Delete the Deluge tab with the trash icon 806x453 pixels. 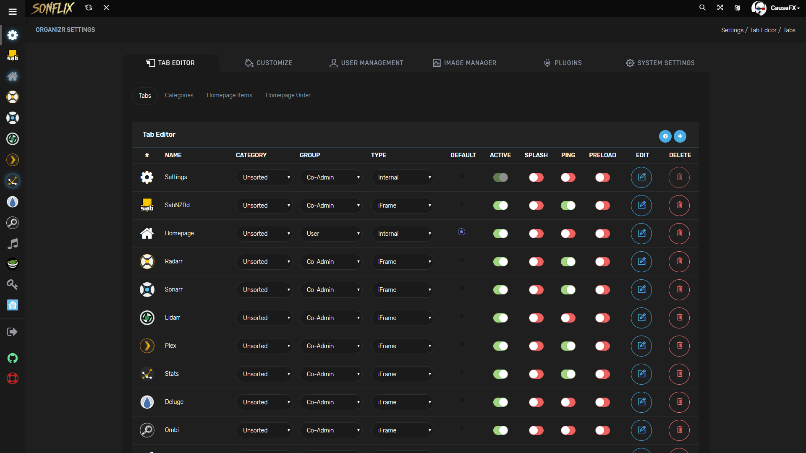(x=679, y=402)
